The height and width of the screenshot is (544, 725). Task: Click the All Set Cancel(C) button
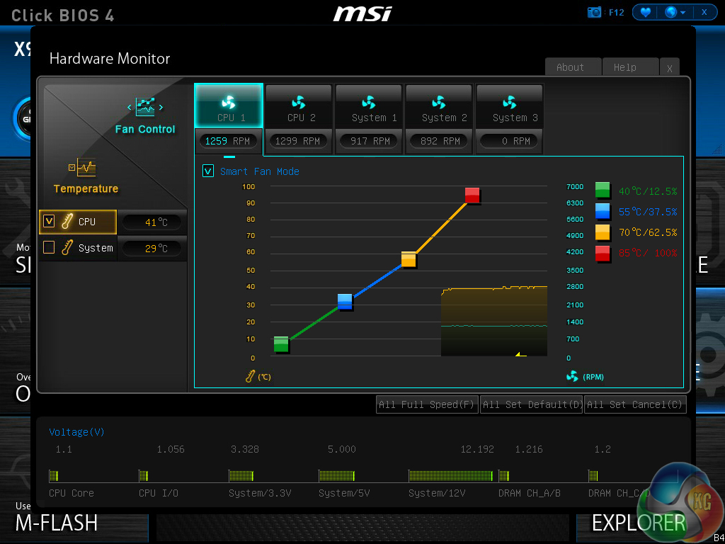[x=635, y=404]
